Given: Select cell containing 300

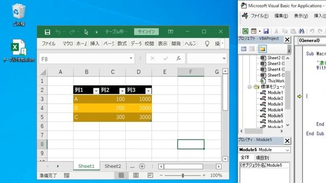Looking at the screenshot, I should point(113,117).
